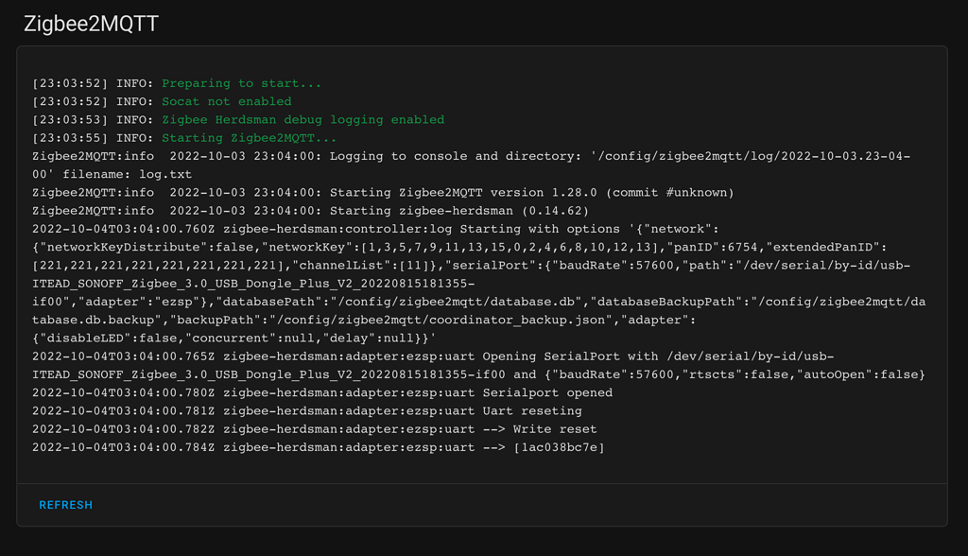The height and width of the screenshot is (556, 968).
Task: Click the 'Serialport opened' log entry
Action: pyautogui.click(x=547, y=392)
